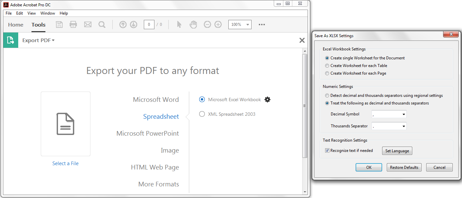Go to previous page arrow icon
The height and width of the screenshot is (198, 462).
123,25
